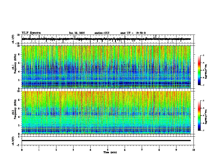Click the date label '28, 2025'
The width and height of the screenshot is (218, 168).
tap(79, 33)
